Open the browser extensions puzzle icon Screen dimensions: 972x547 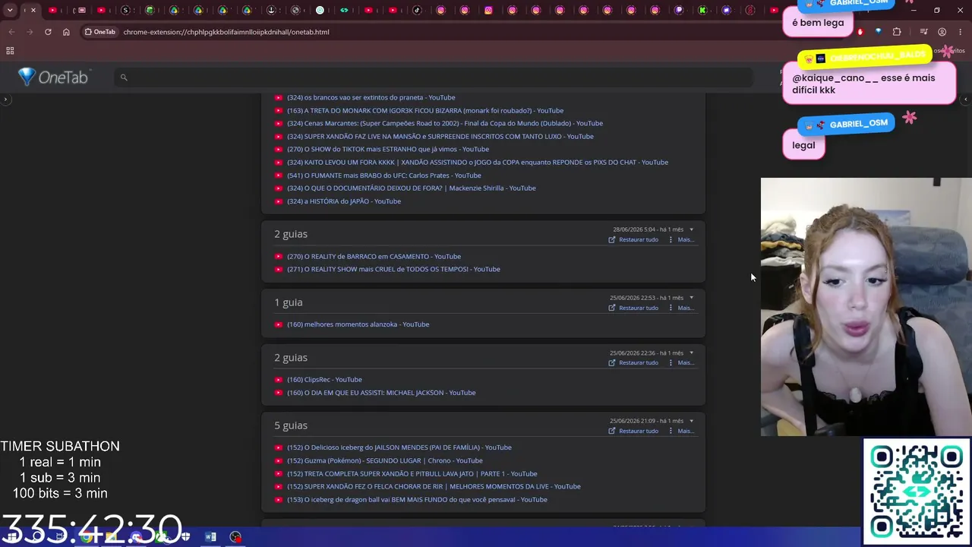click(897, 32)
